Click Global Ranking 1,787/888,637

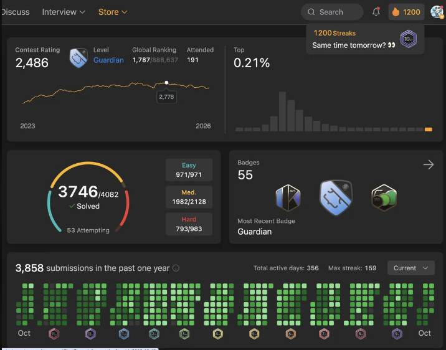click(x=155, y=60)
